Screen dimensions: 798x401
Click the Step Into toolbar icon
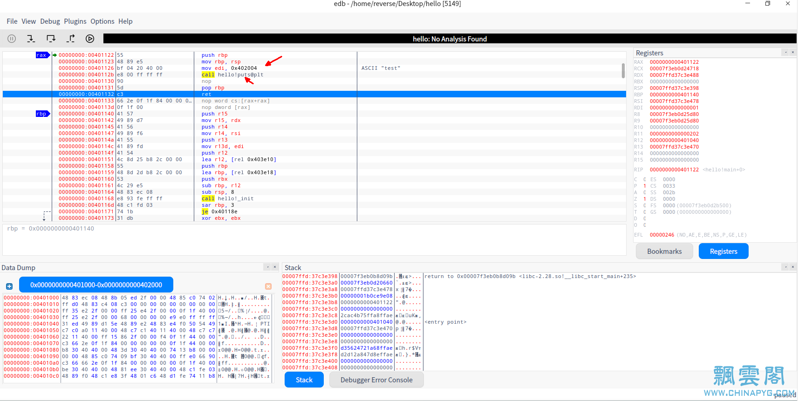(x=31, y=39)
